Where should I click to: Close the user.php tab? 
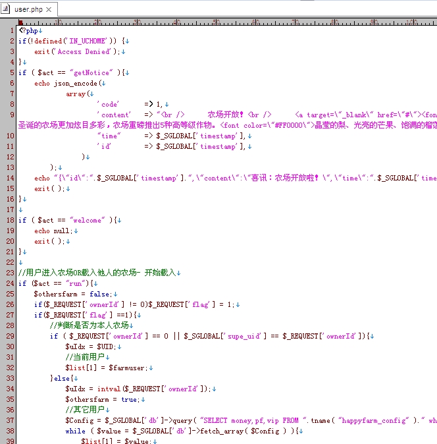(x=49, y=9)
